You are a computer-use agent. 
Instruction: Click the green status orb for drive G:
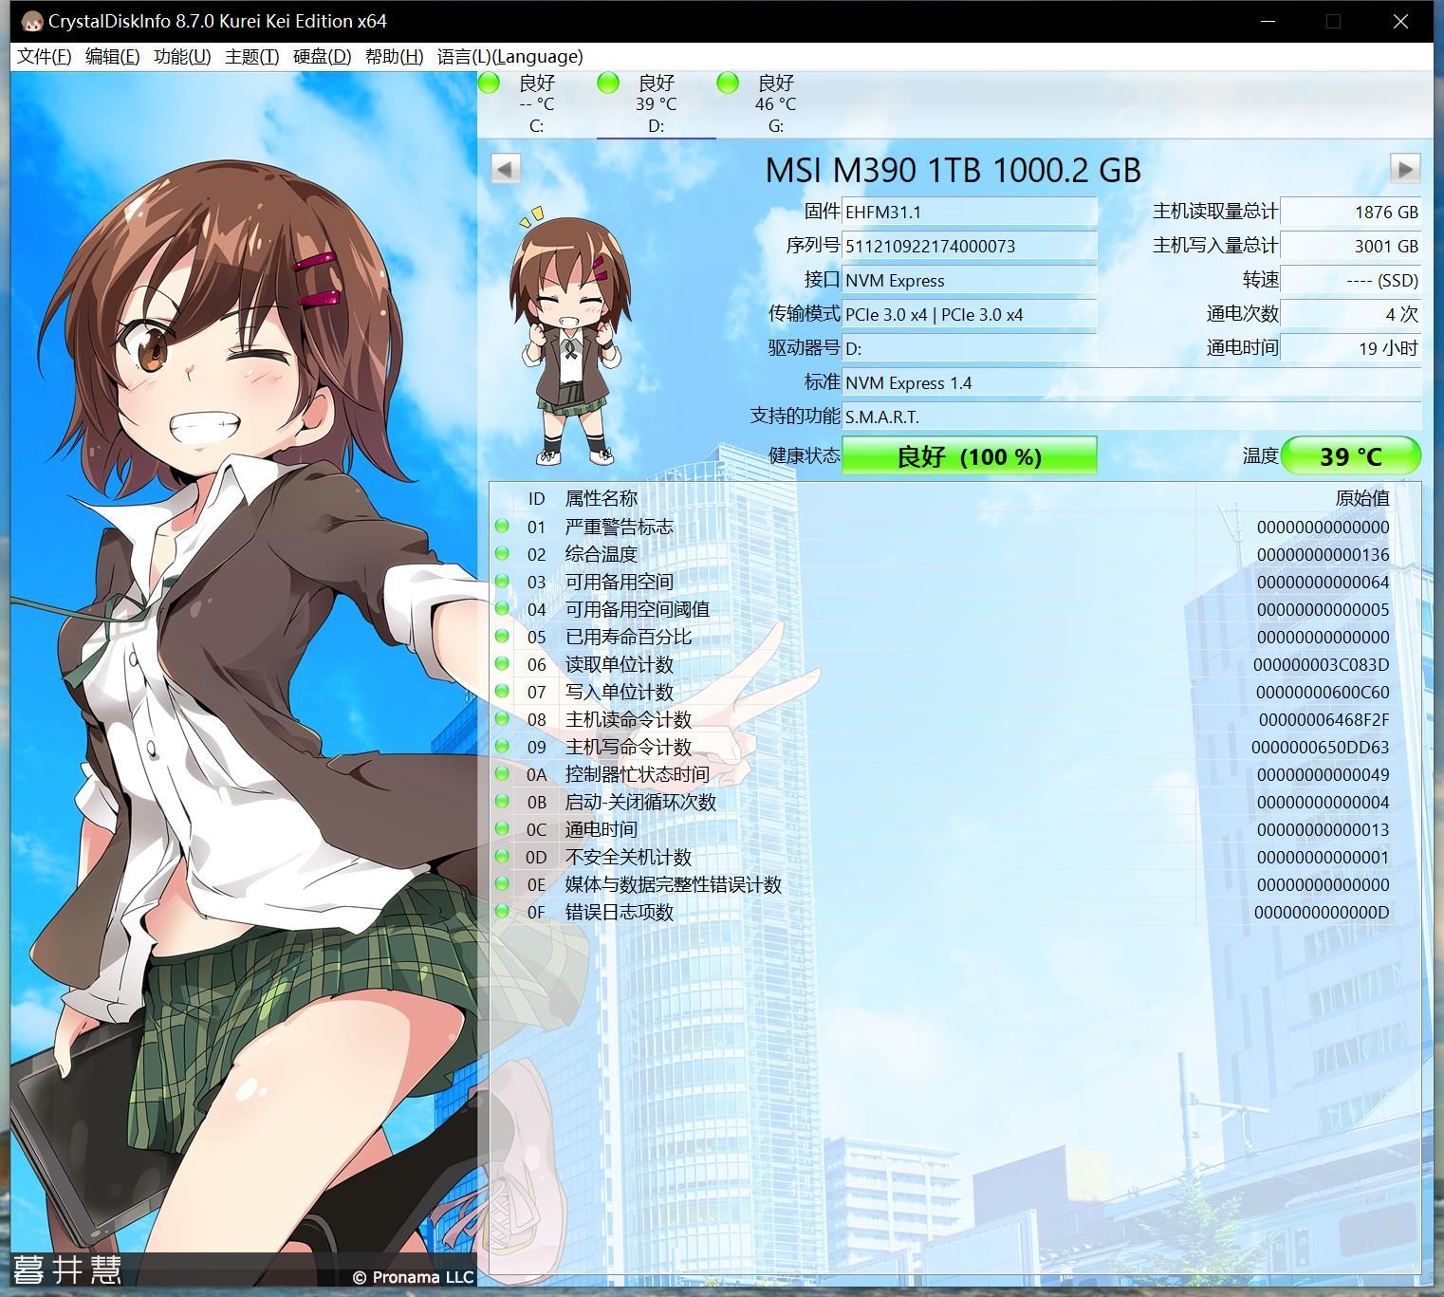(728, 83)
